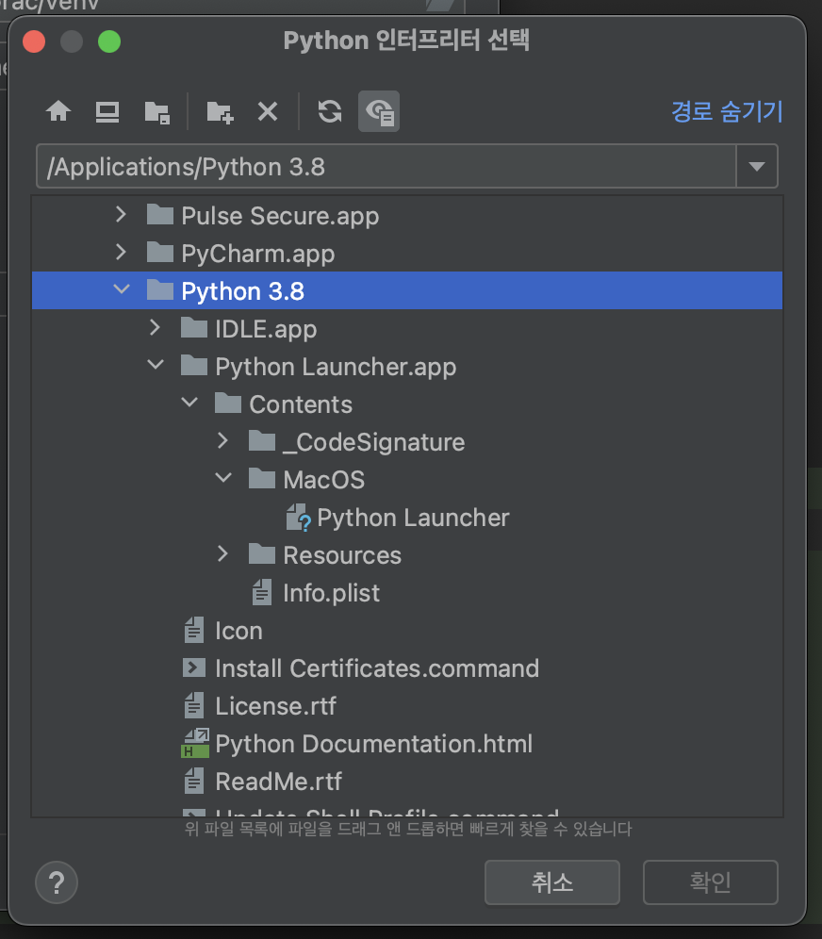
Task: Collapse the MacOS folder chevron
Action: (223, 478)
